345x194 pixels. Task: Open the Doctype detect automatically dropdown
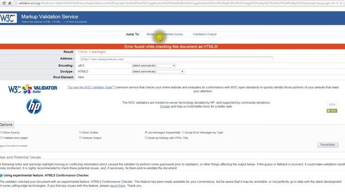click(158, 72)
